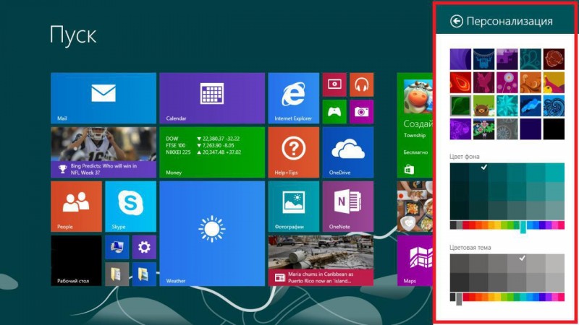Pick the lightest teal swatch under Цвет фона
Screen dimensions: 579x325
coord(555,173)
